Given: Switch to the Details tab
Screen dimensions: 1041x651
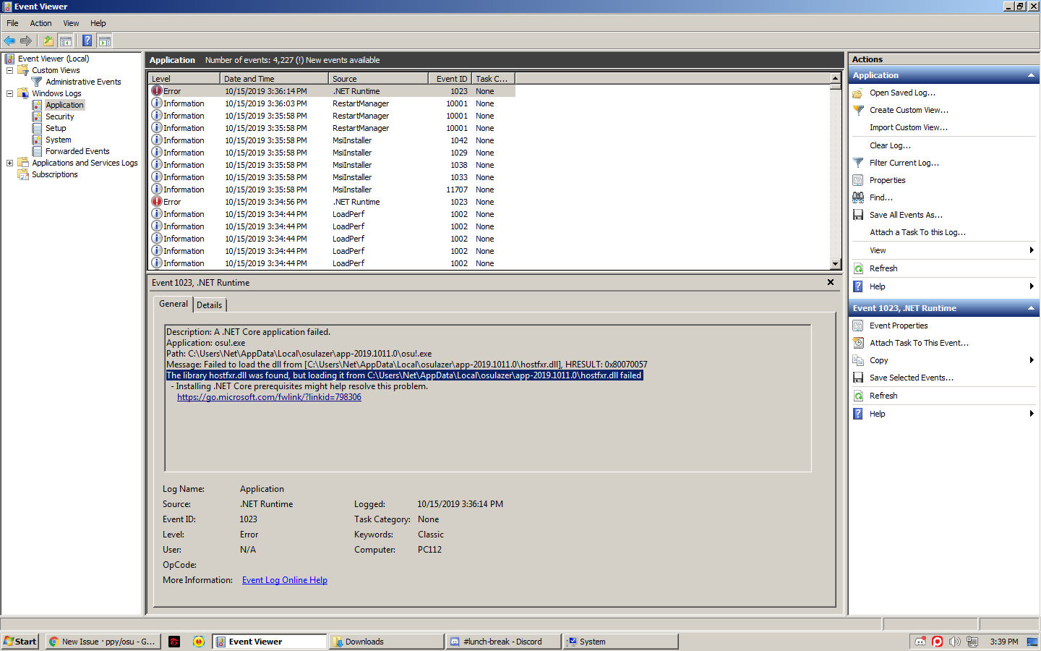Looking at the screenshot, I should tap(209, 305).
